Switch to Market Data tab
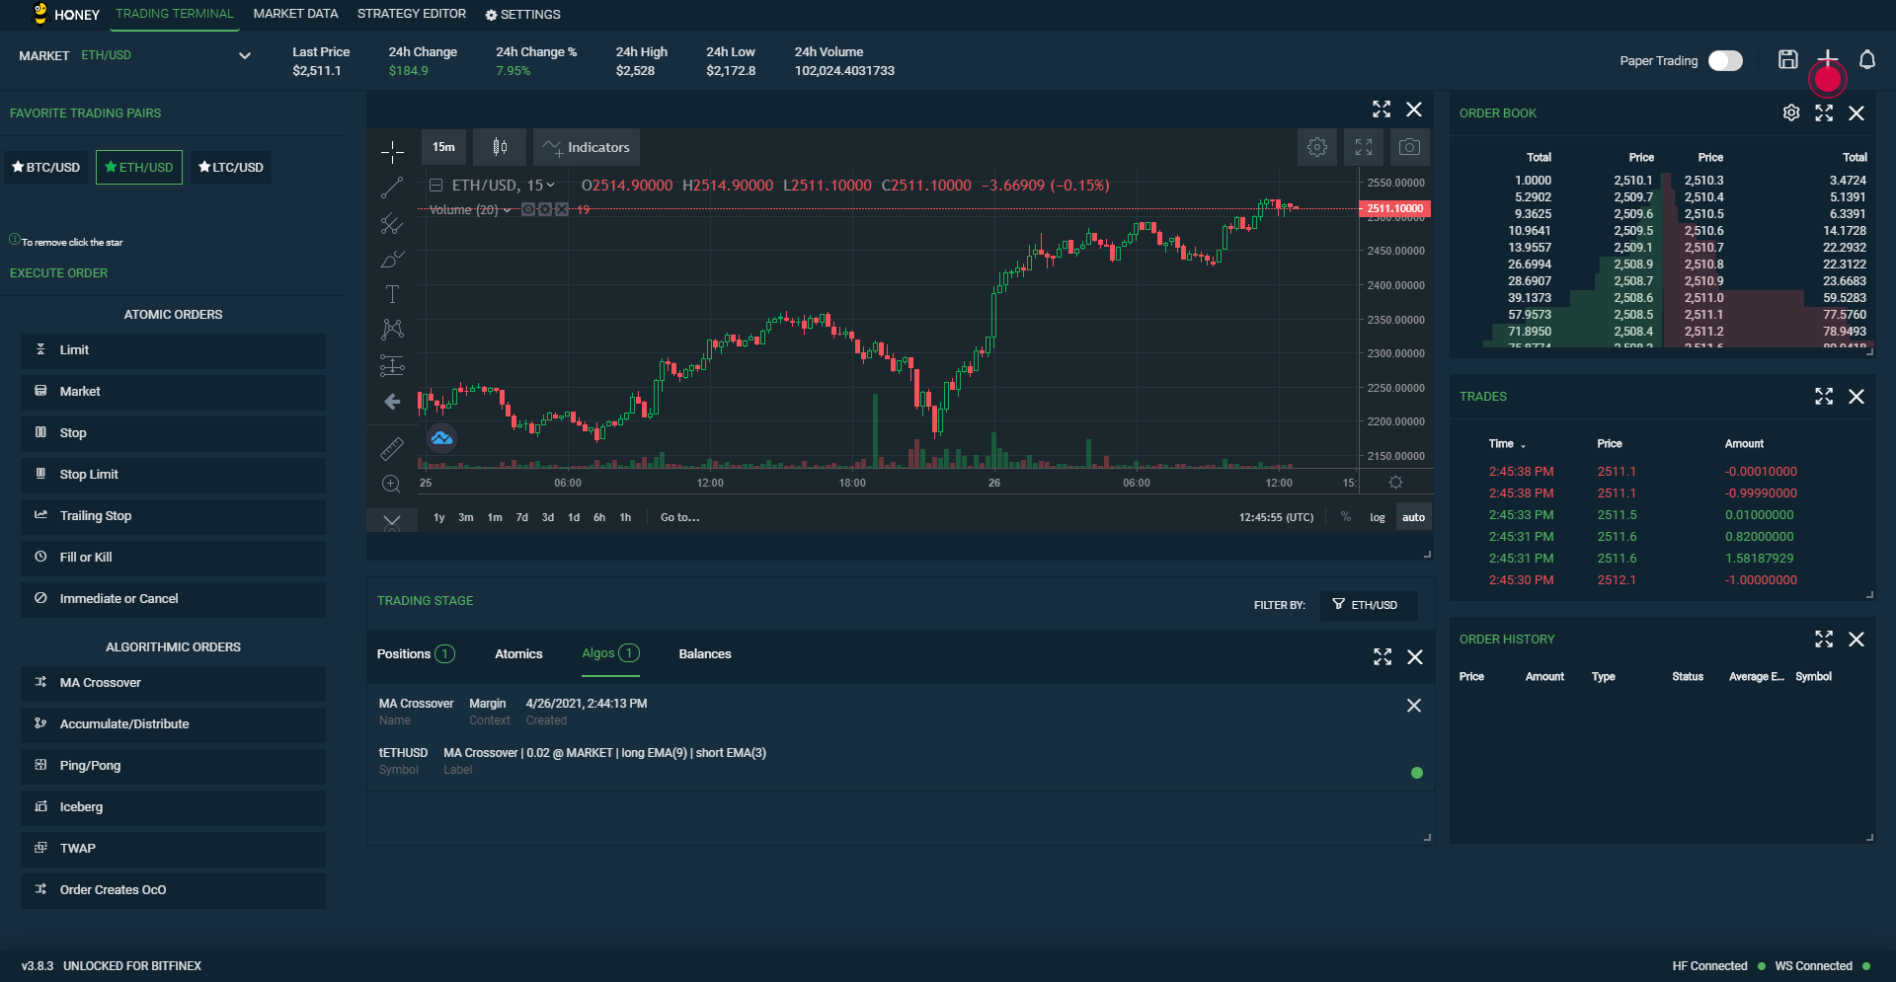Viewport: 1896px width, 982px height. point(295,14)
